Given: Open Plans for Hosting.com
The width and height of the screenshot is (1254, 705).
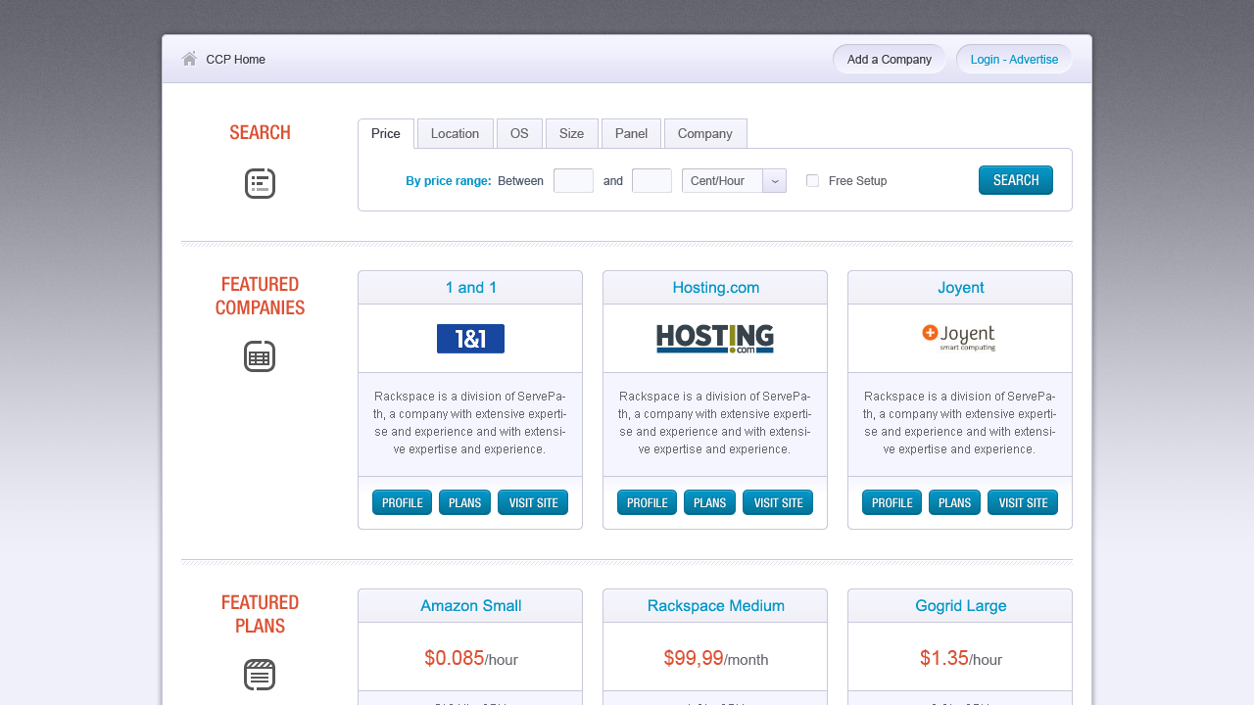Looking at the screenshot, I should (x=709, y=502).
